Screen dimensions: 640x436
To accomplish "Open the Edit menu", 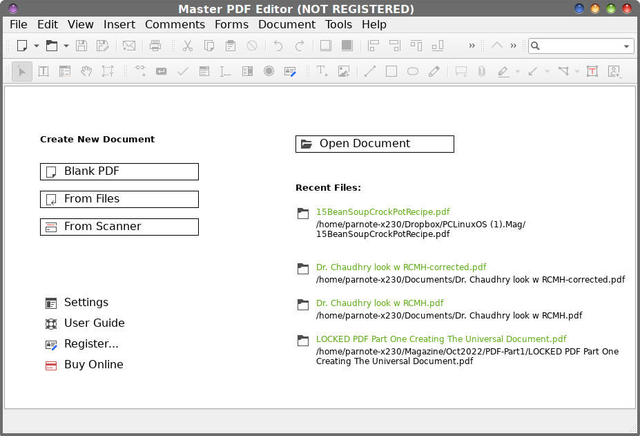I will tap(48, 24).
